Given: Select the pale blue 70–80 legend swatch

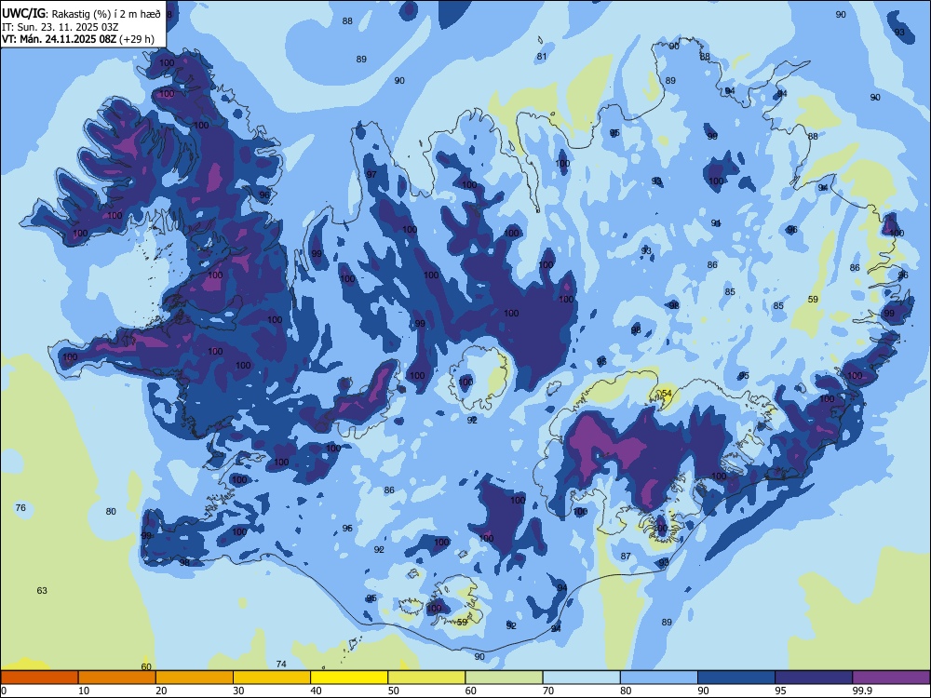Looking at the screenshot, I should pos(581,678).
